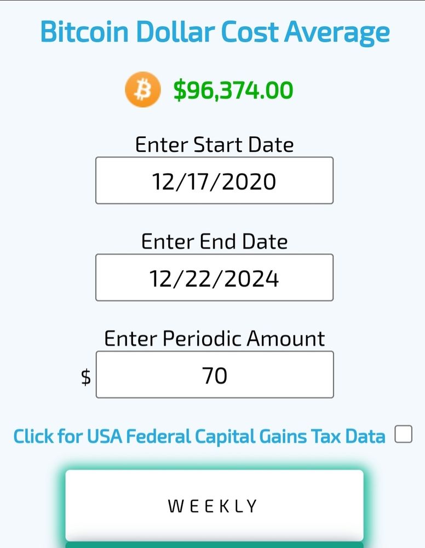This screenshot has width=425, height=548.
Task: Click the 'Enter Periodic Amount' label
Action: tap(215, 339)
